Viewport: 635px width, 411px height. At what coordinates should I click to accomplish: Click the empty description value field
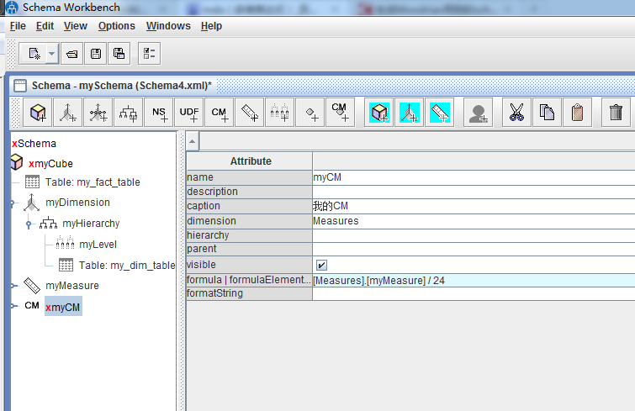(474, 192)
